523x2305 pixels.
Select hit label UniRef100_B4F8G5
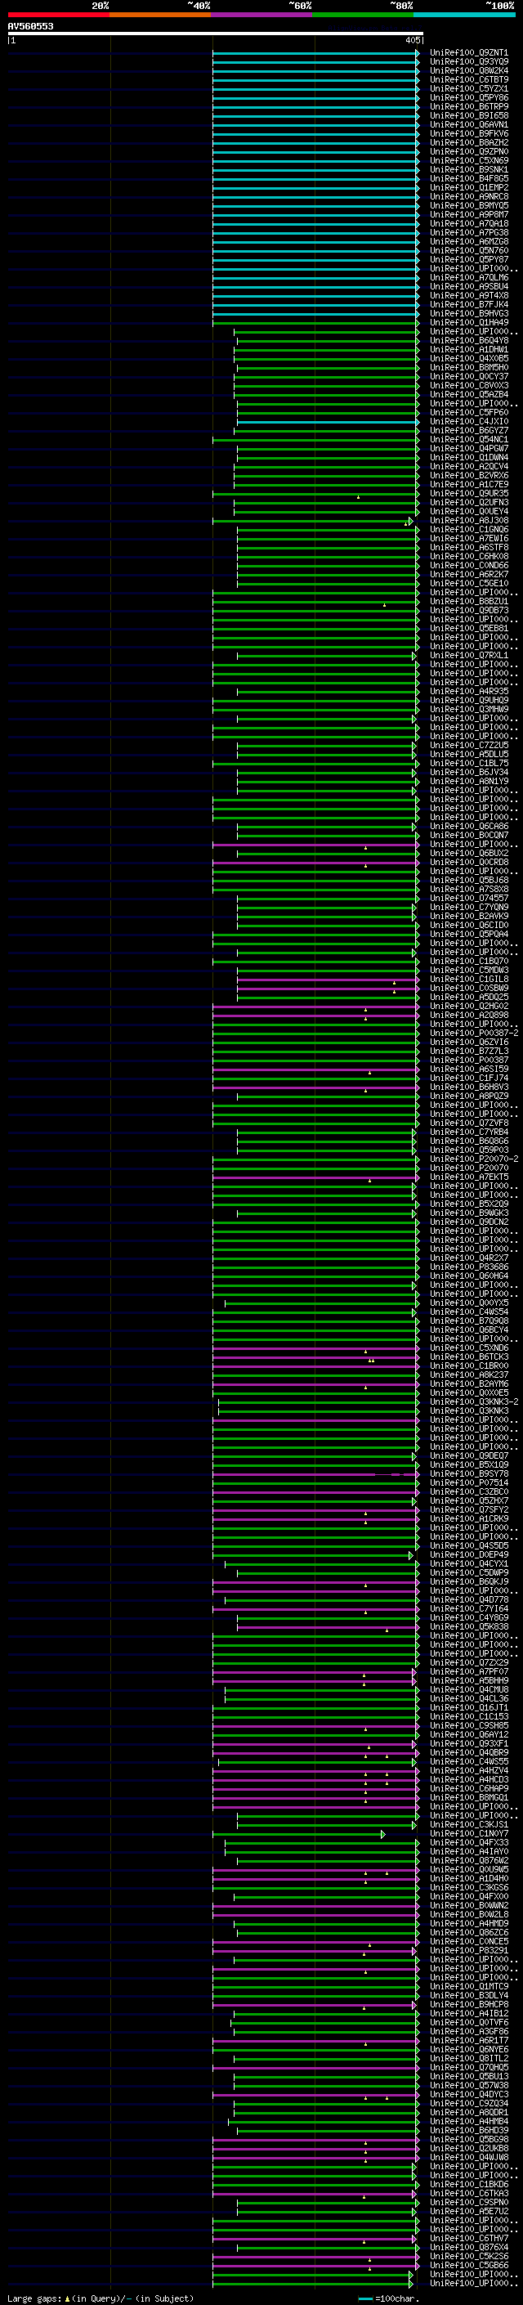468,179
